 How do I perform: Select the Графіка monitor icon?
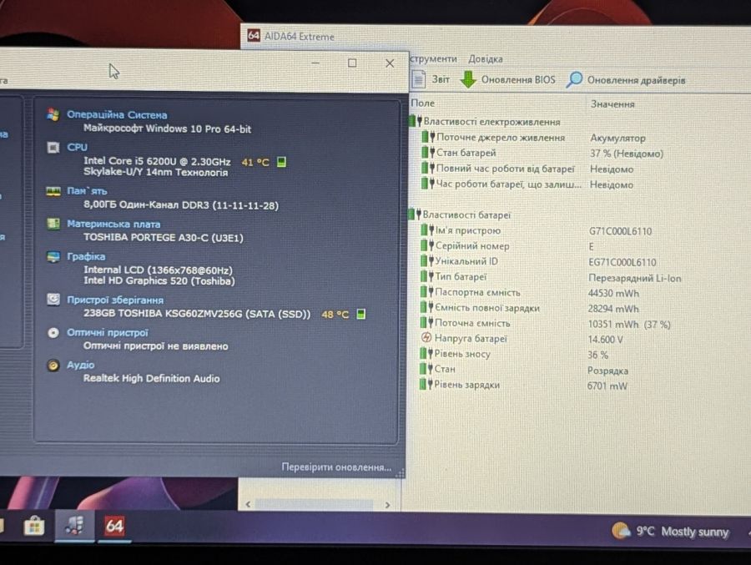point(53,257)
